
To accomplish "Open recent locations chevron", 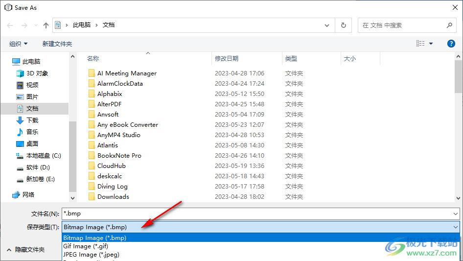I will tap(36, 25).
